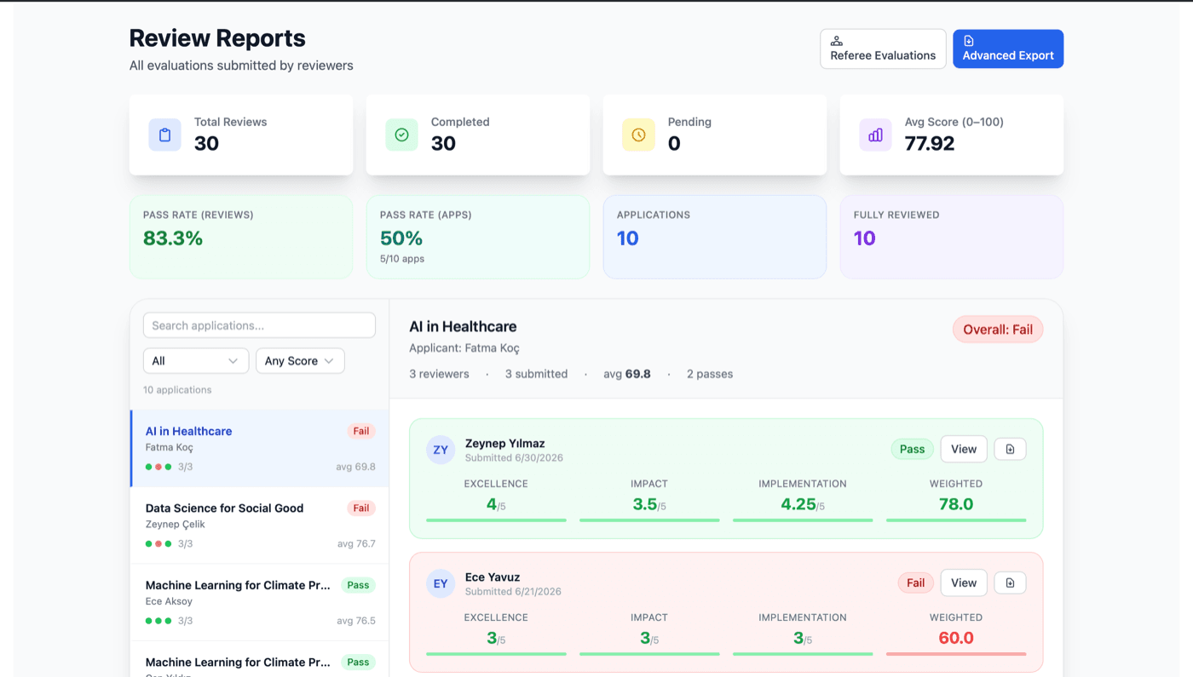Click the 'avg 69.8' text in the list
Viewport: 1193px width, 677px height.
[356, 467]
